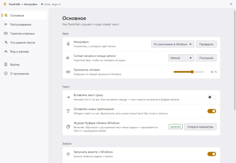Click the green status dot near Готов
The width and height of the screenshot is (236, 163).
pos(42,4)
